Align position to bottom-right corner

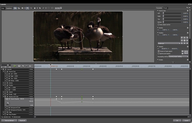(x=187, y=43)
